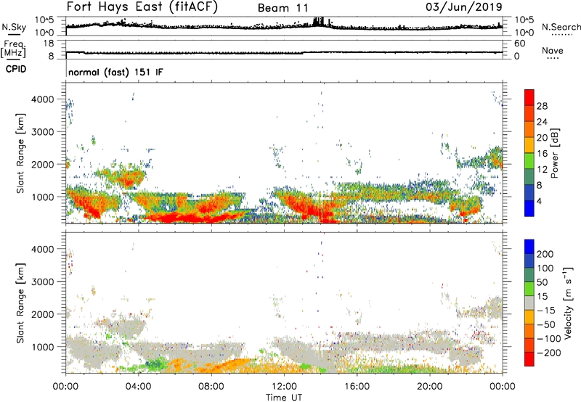
Task: Click the date '03/Jun/2019'
Action: click(464, 7)
